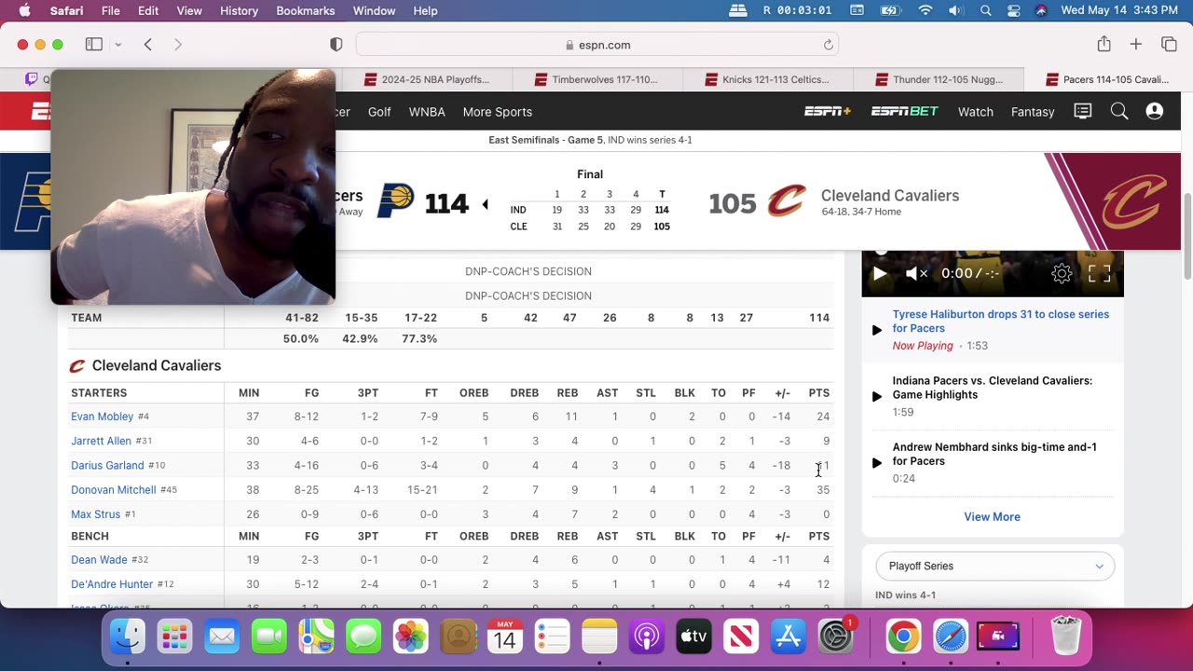Open the Window menu
This screenshot has width=1193, height=671.
point(374,10)
